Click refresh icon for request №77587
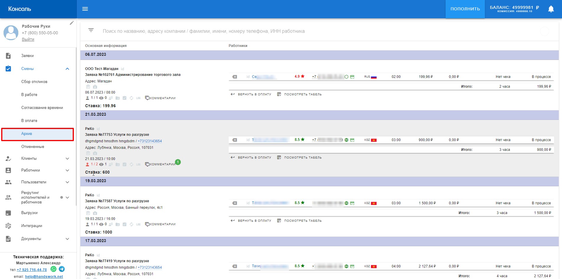Image resolution: width=562 pixels, height=279 pixels. click(131, 224)
